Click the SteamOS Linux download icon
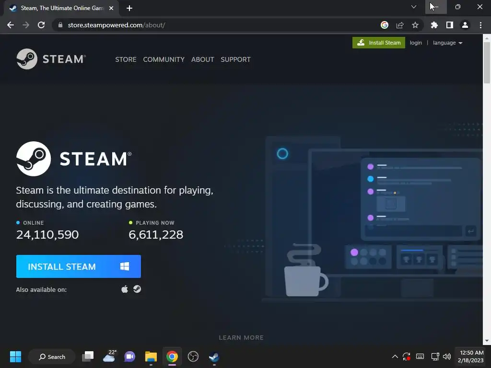Screen dimensions: 491x368 pos(137,289)
